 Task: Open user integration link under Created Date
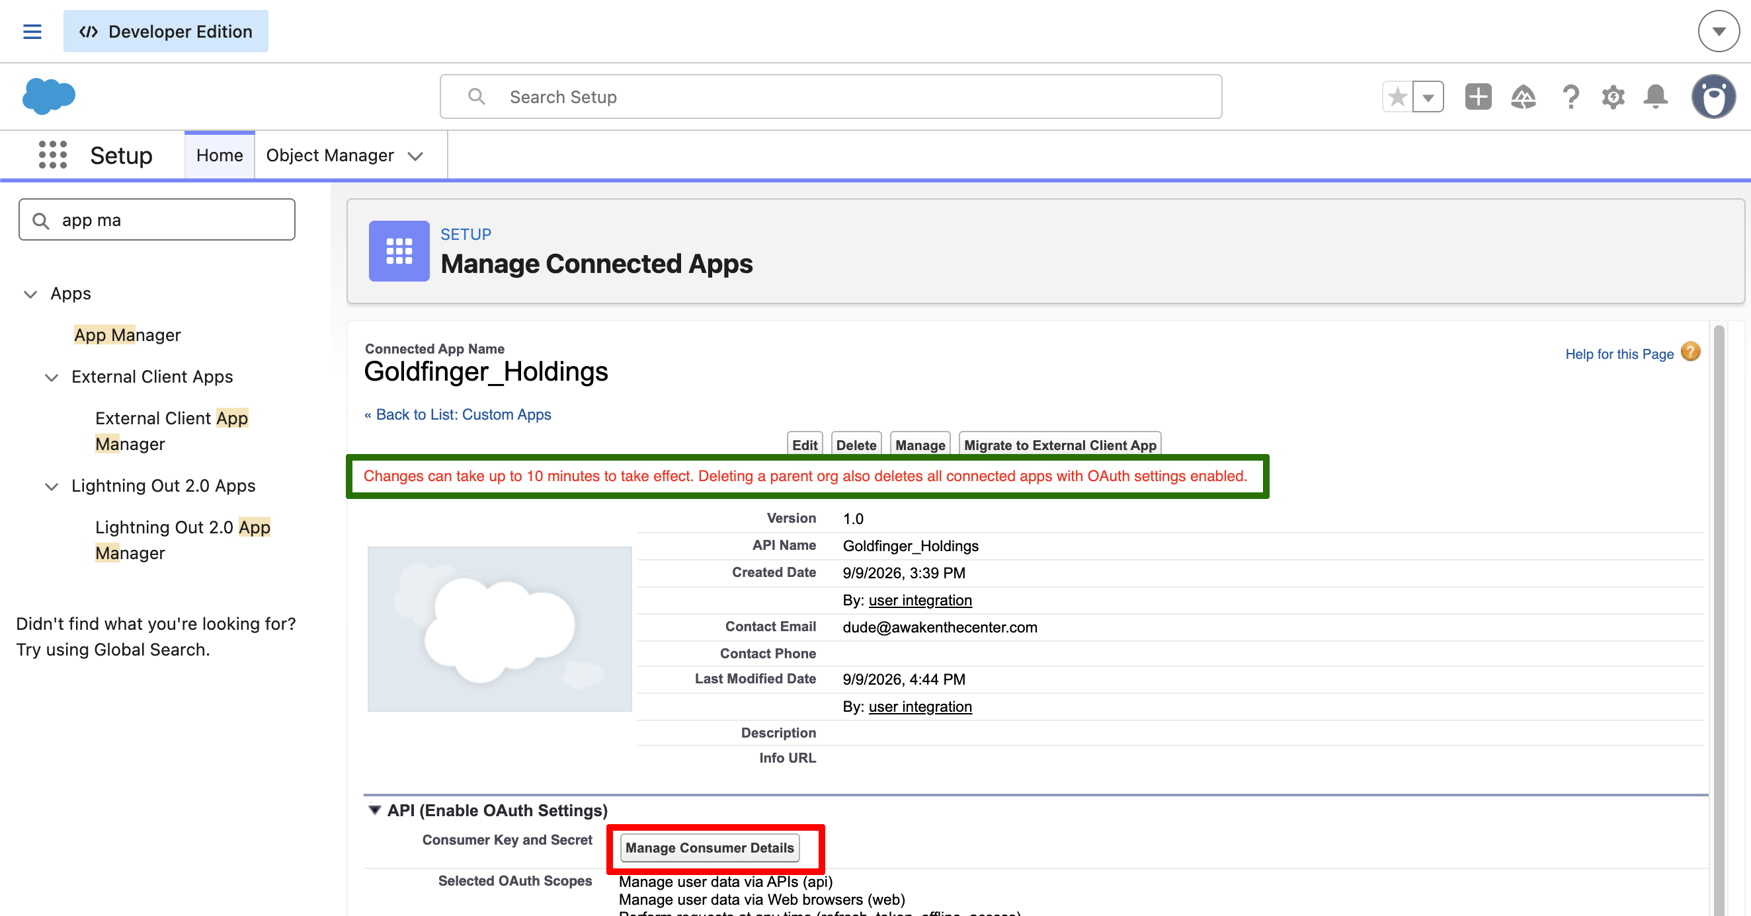tap(920, 600)
